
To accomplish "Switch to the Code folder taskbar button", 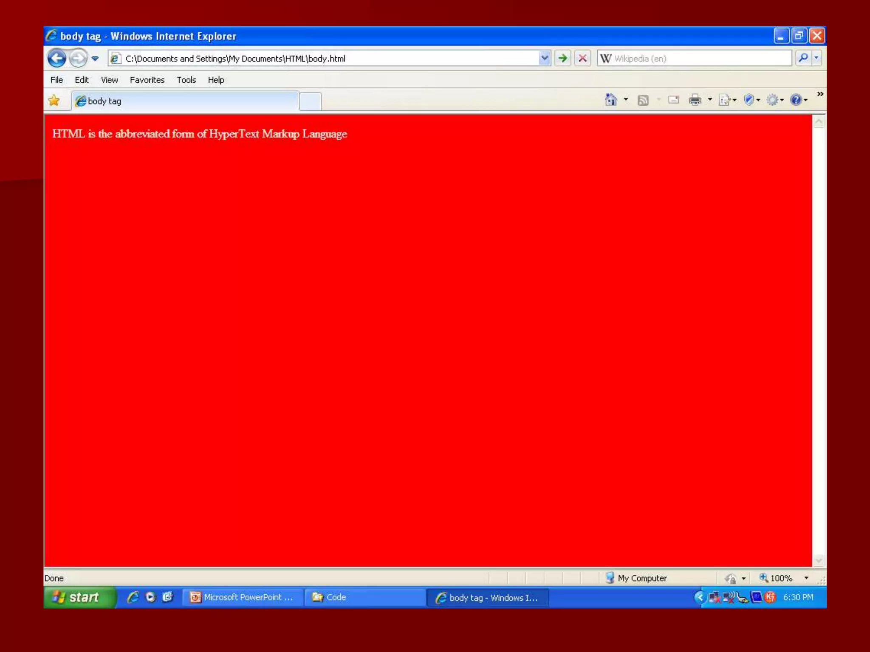I will tap(365, 597).
